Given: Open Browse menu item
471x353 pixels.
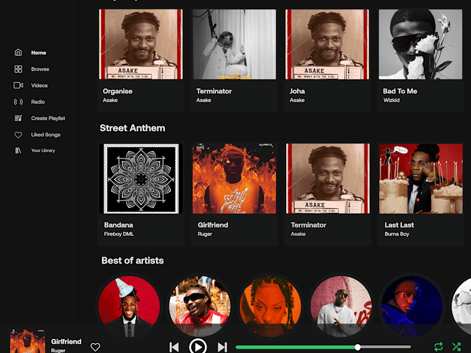Looking at the screenshot, I should point(40,69).
